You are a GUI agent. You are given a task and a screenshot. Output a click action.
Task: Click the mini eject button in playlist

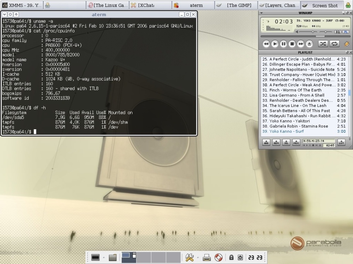[x=320, y=145]
